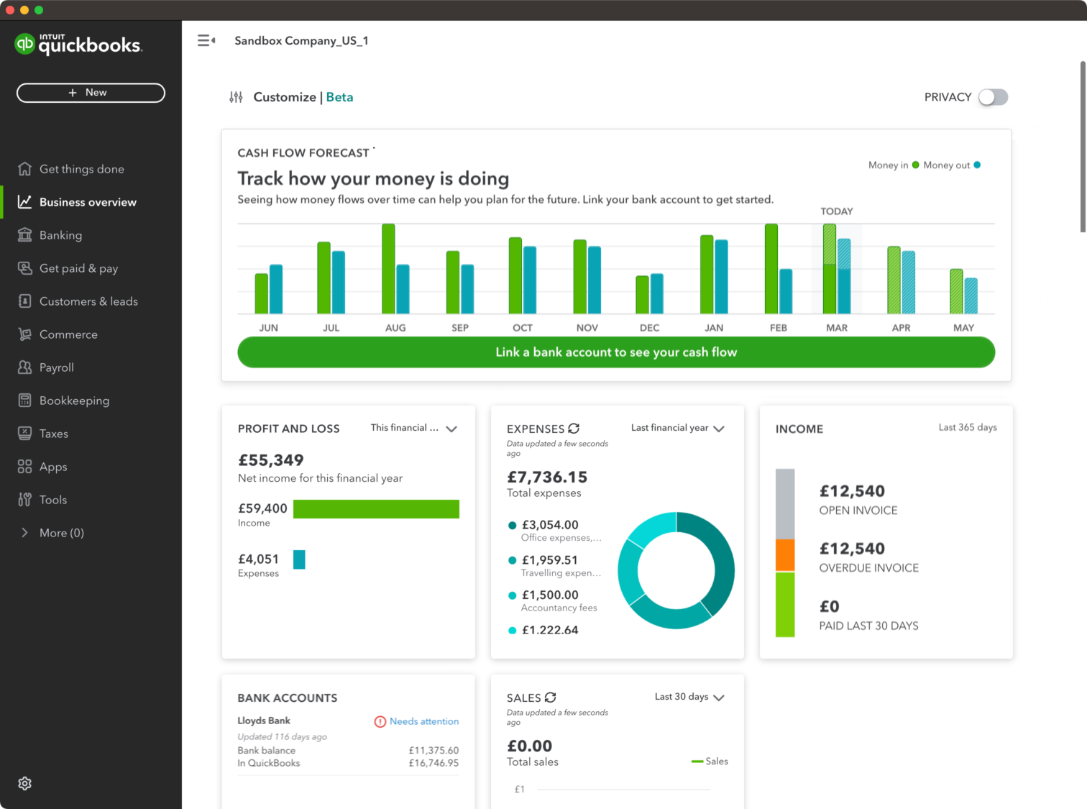Open Expenses Last financial year dropdown

point(677,428)
